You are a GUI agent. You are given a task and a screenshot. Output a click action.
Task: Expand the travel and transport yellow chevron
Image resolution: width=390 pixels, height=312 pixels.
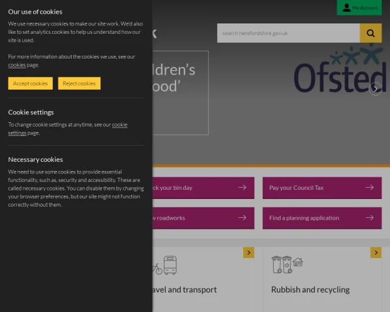tap(248, 252)
